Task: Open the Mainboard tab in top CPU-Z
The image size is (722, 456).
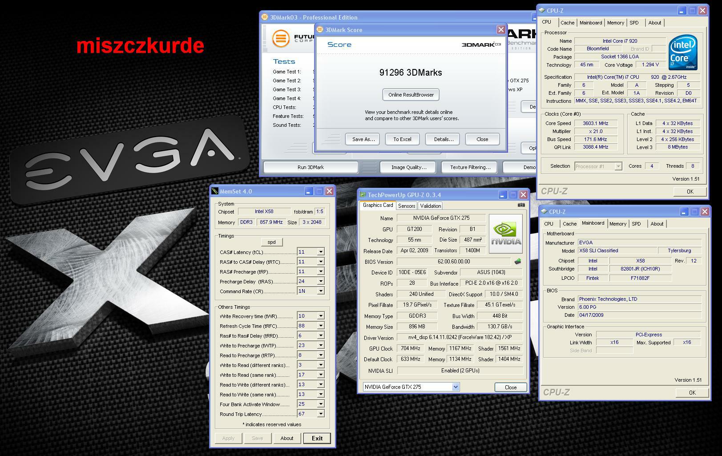Action: (591, 23)
